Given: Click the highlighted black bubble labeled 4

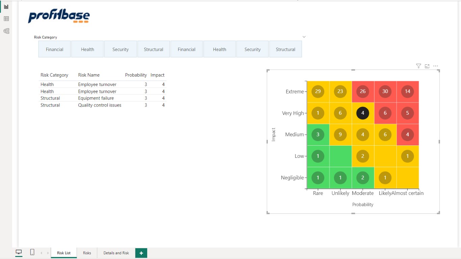Looking at the screenshot, I should coord(363,113).
